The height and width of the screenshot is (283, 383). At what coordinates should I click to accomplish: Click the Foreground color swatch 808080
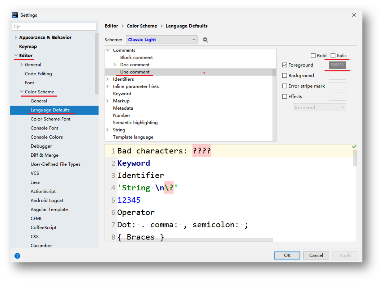click(337, 65)
